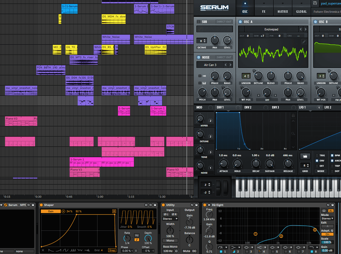
Task: Click the Shaper phase R retrigger icon
Action: pos(136,251)
